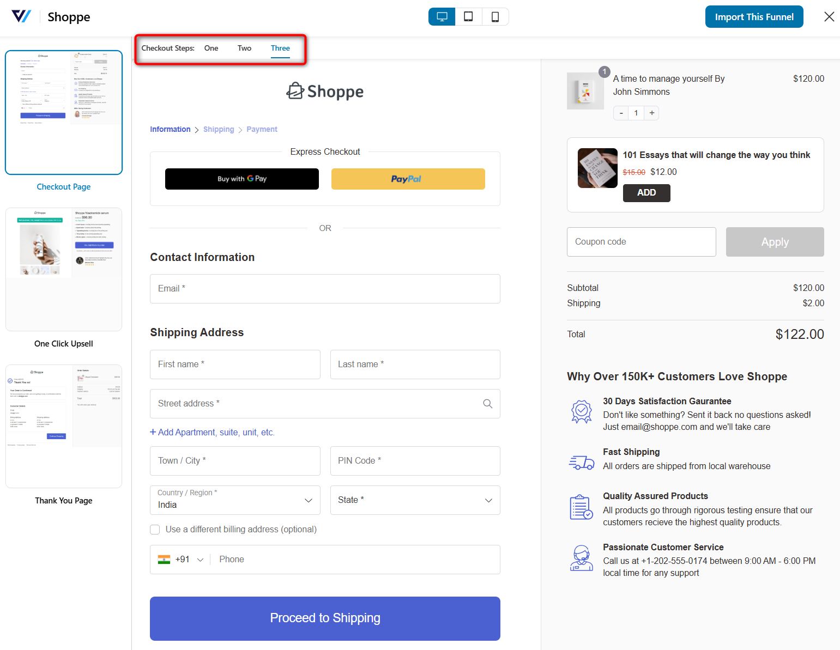Viewport: 840px width, 650px height.
Task: Select checkout step One
Action: pos(211,48)
